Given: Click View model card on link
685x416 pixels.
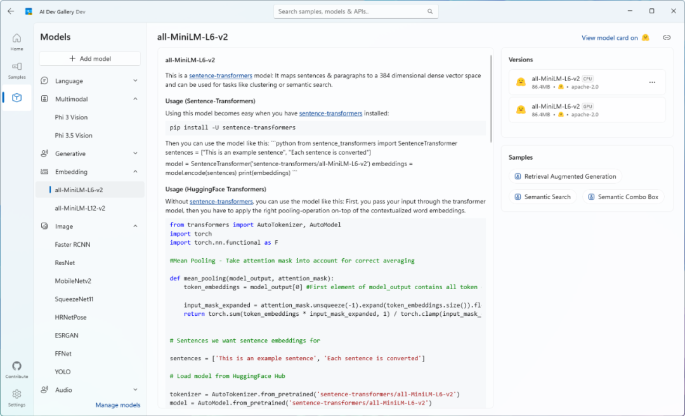Looking at the screenshot, I should (610, 38).
